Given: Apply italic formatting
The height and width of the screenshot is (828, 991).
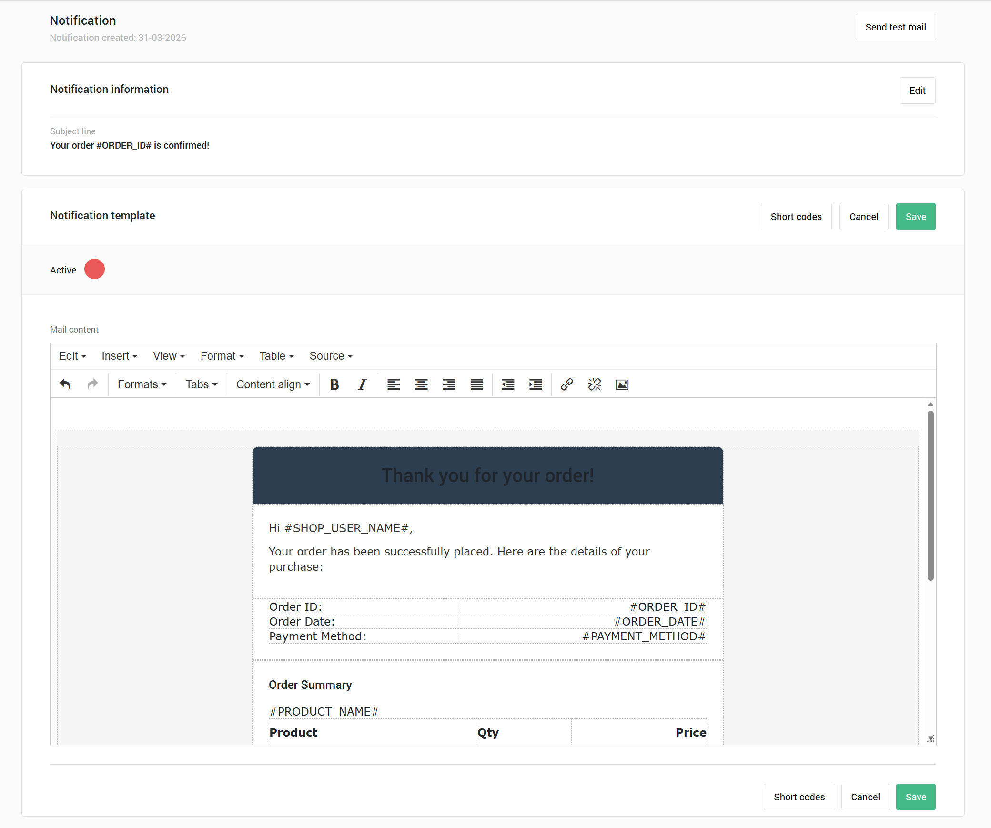Looking at the screenshot, I should click(362, 384).
